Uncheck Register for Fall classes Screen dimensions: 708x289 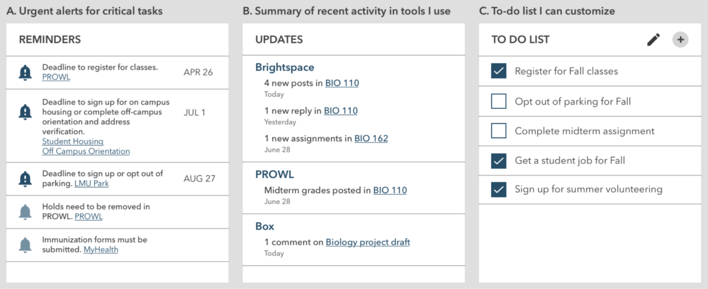499,71
